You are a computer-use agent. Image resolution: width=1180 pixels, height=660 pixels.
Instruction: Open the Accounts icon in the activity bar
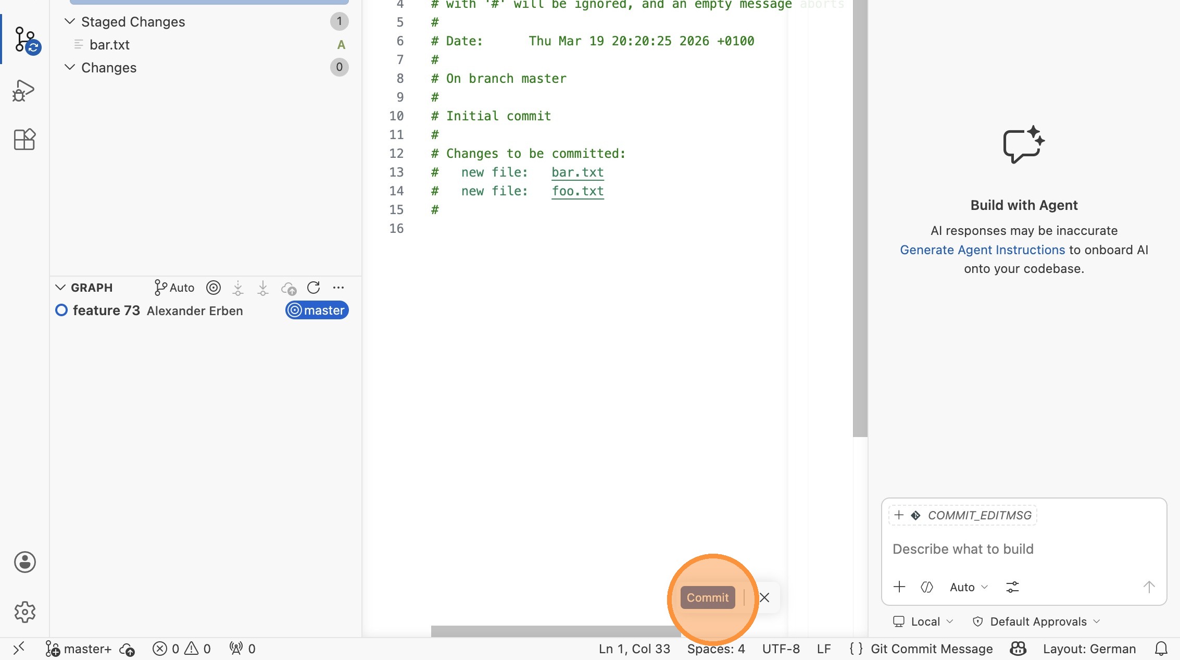[x=24, y=562]
